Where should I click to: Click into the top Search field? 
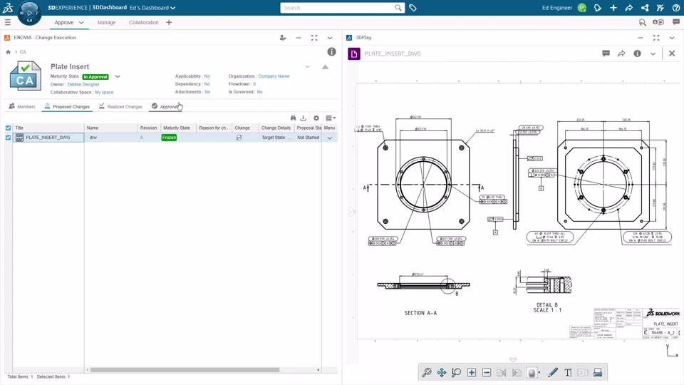(x=338, y=8)
